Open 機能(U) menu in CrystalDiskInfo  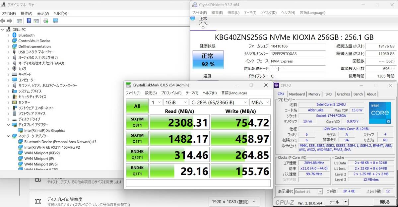tap(233, 13)
